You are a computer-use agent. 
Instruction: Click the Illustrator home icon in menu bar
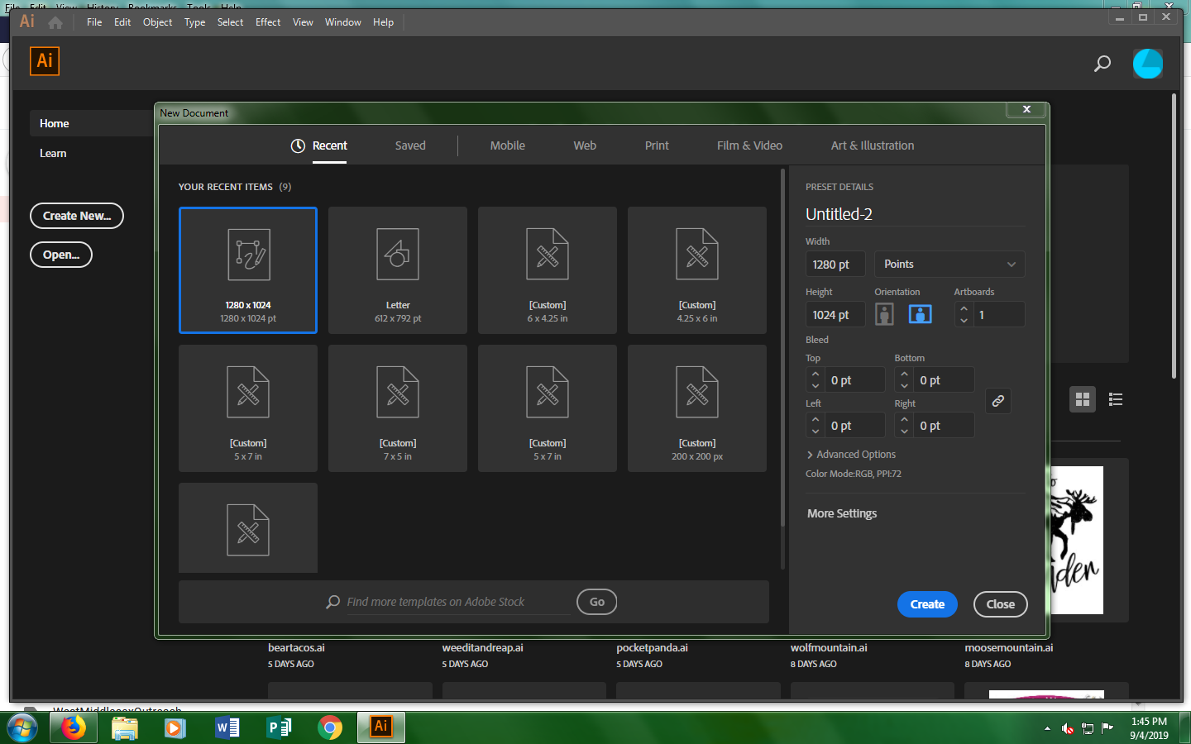(x=55, y=22)
